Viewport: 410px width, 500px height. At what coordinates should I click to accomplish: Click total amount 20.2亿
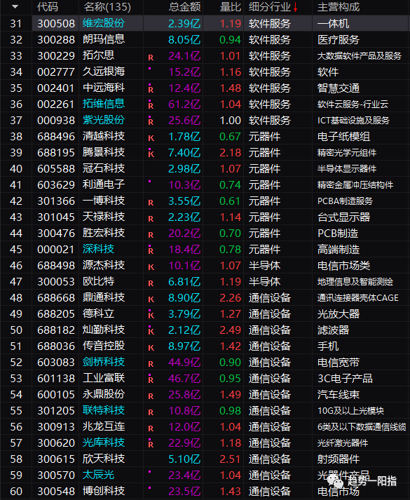click(184, 234)
